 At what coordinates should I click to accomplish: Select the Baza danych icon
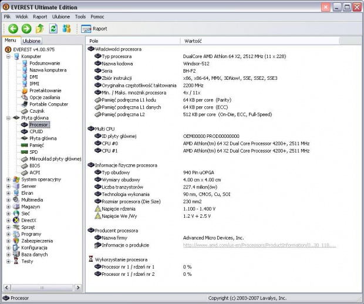[x=16, y=255]
